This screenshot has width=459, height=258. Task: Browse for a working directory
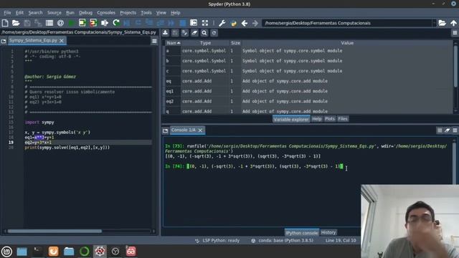point(442,23)
